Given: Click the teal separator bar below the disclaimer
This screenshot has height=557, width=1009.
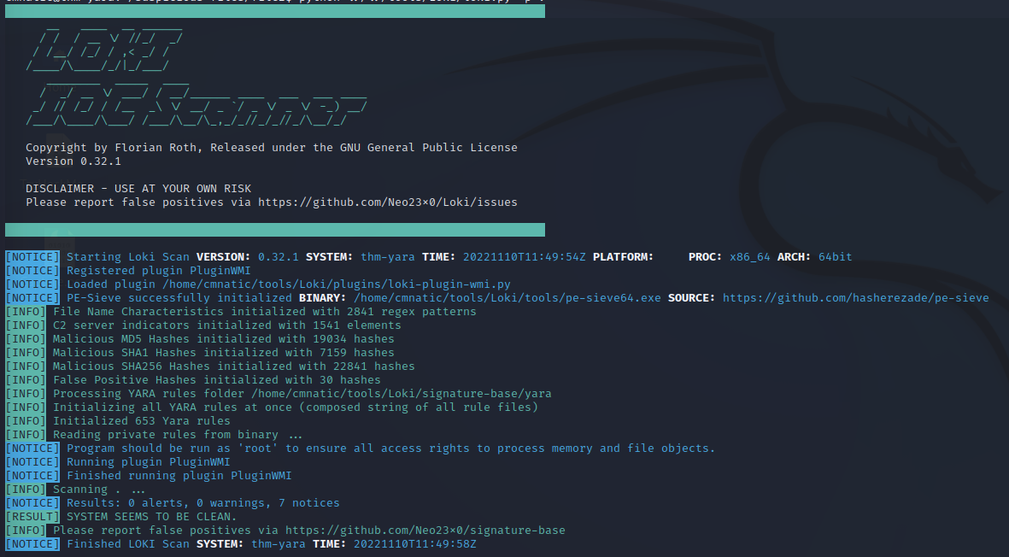Looking at the screenshot, I should tap(274, 230).
